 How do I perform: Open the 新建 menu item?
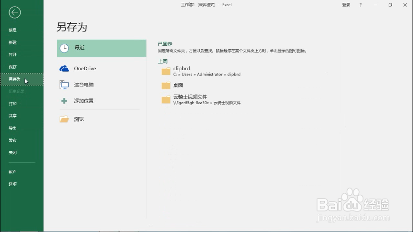(13, 42)
